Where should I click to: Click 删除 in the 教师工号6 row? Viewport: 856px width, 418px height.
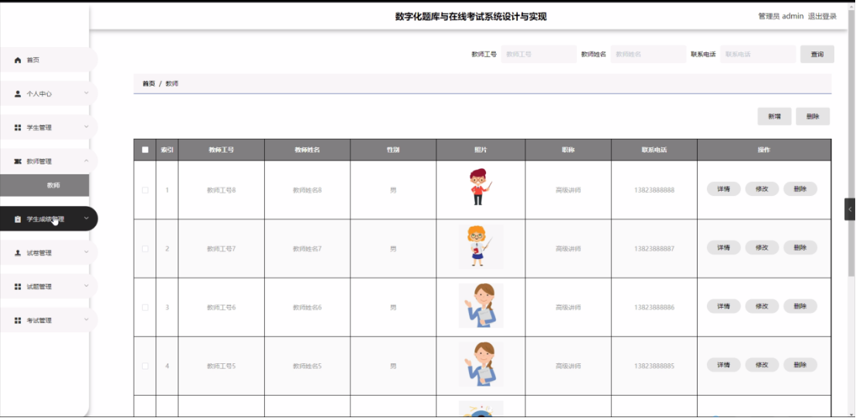point(800,306)
